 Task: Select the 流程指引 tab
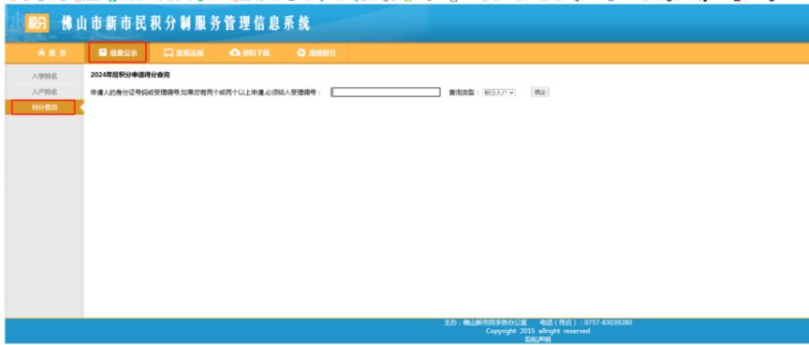coord(316,52)
